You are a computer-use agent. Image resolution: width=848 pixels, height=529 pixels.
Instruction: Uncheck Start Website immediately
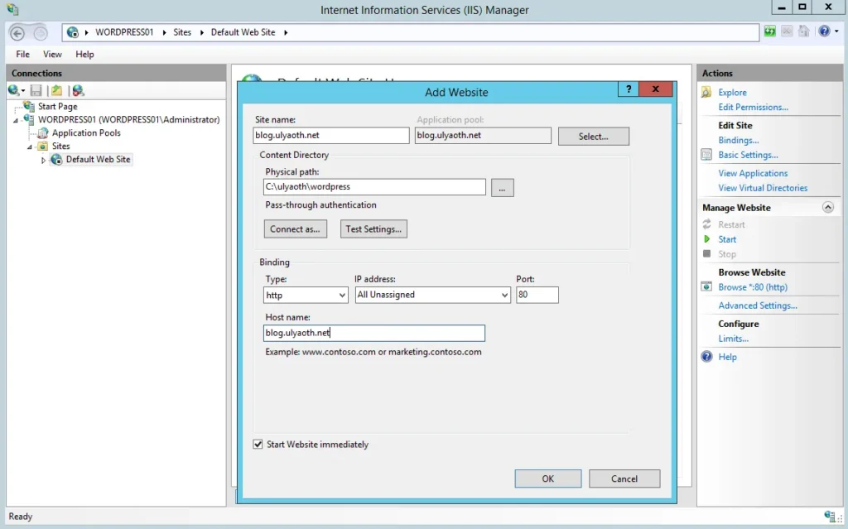[258, 445]
